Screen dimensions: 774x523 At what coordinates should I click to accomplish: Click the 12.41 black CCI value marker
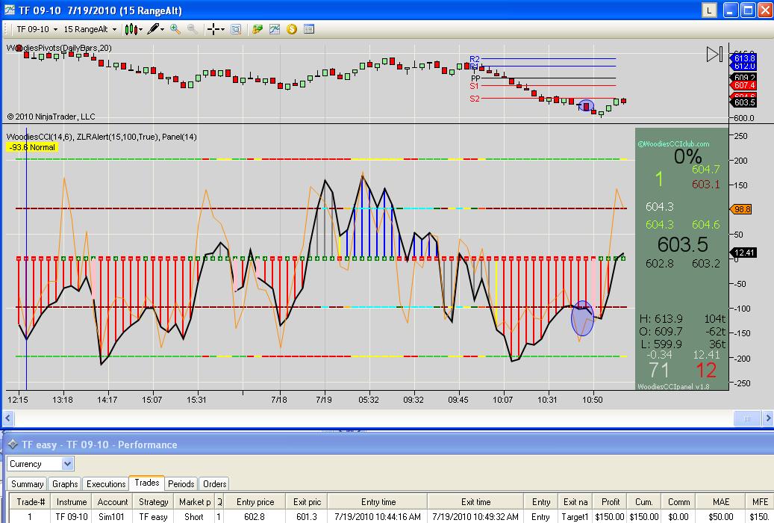coord(743,253)
